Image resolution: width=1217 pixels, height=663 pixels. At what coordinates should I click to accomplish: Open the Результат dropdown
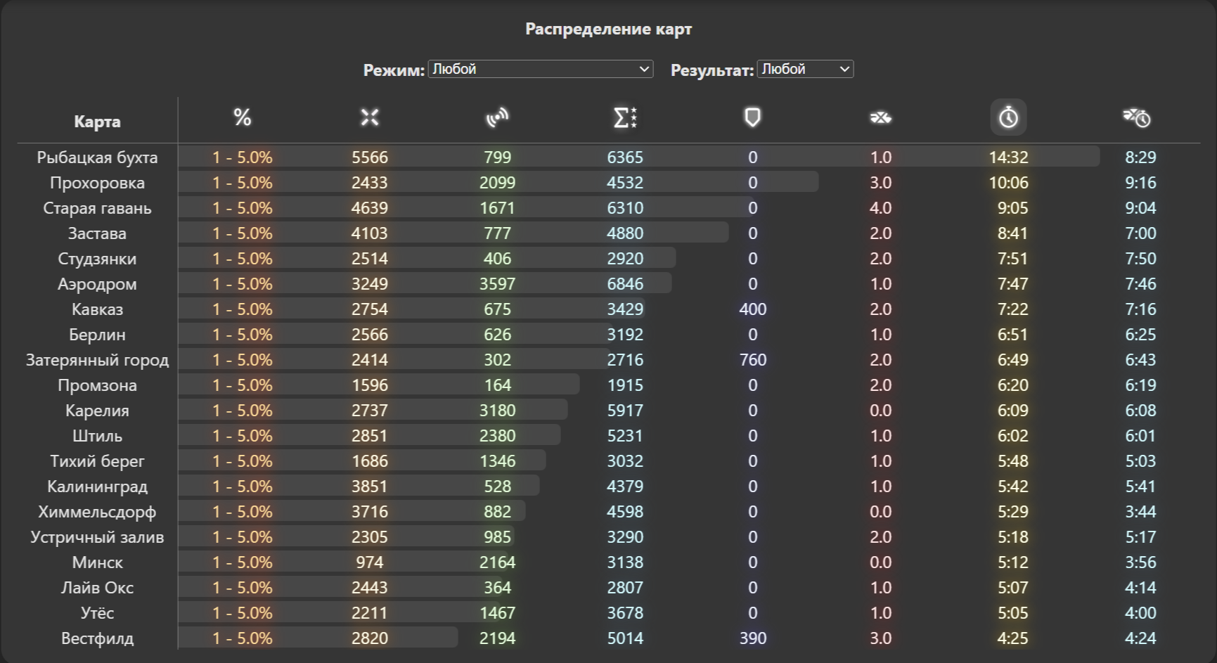[805, 69]
